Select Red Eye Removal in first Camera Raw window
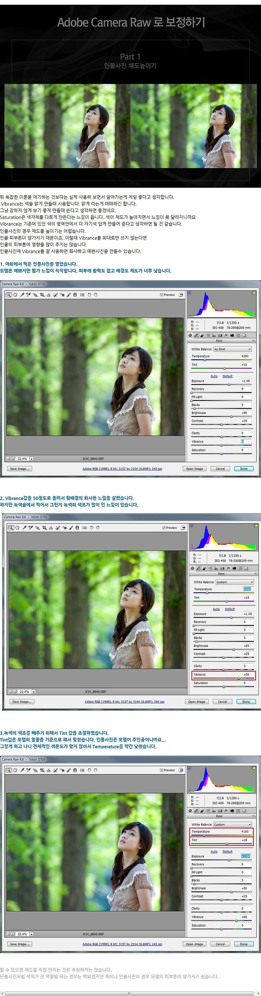 coord(62,294)
